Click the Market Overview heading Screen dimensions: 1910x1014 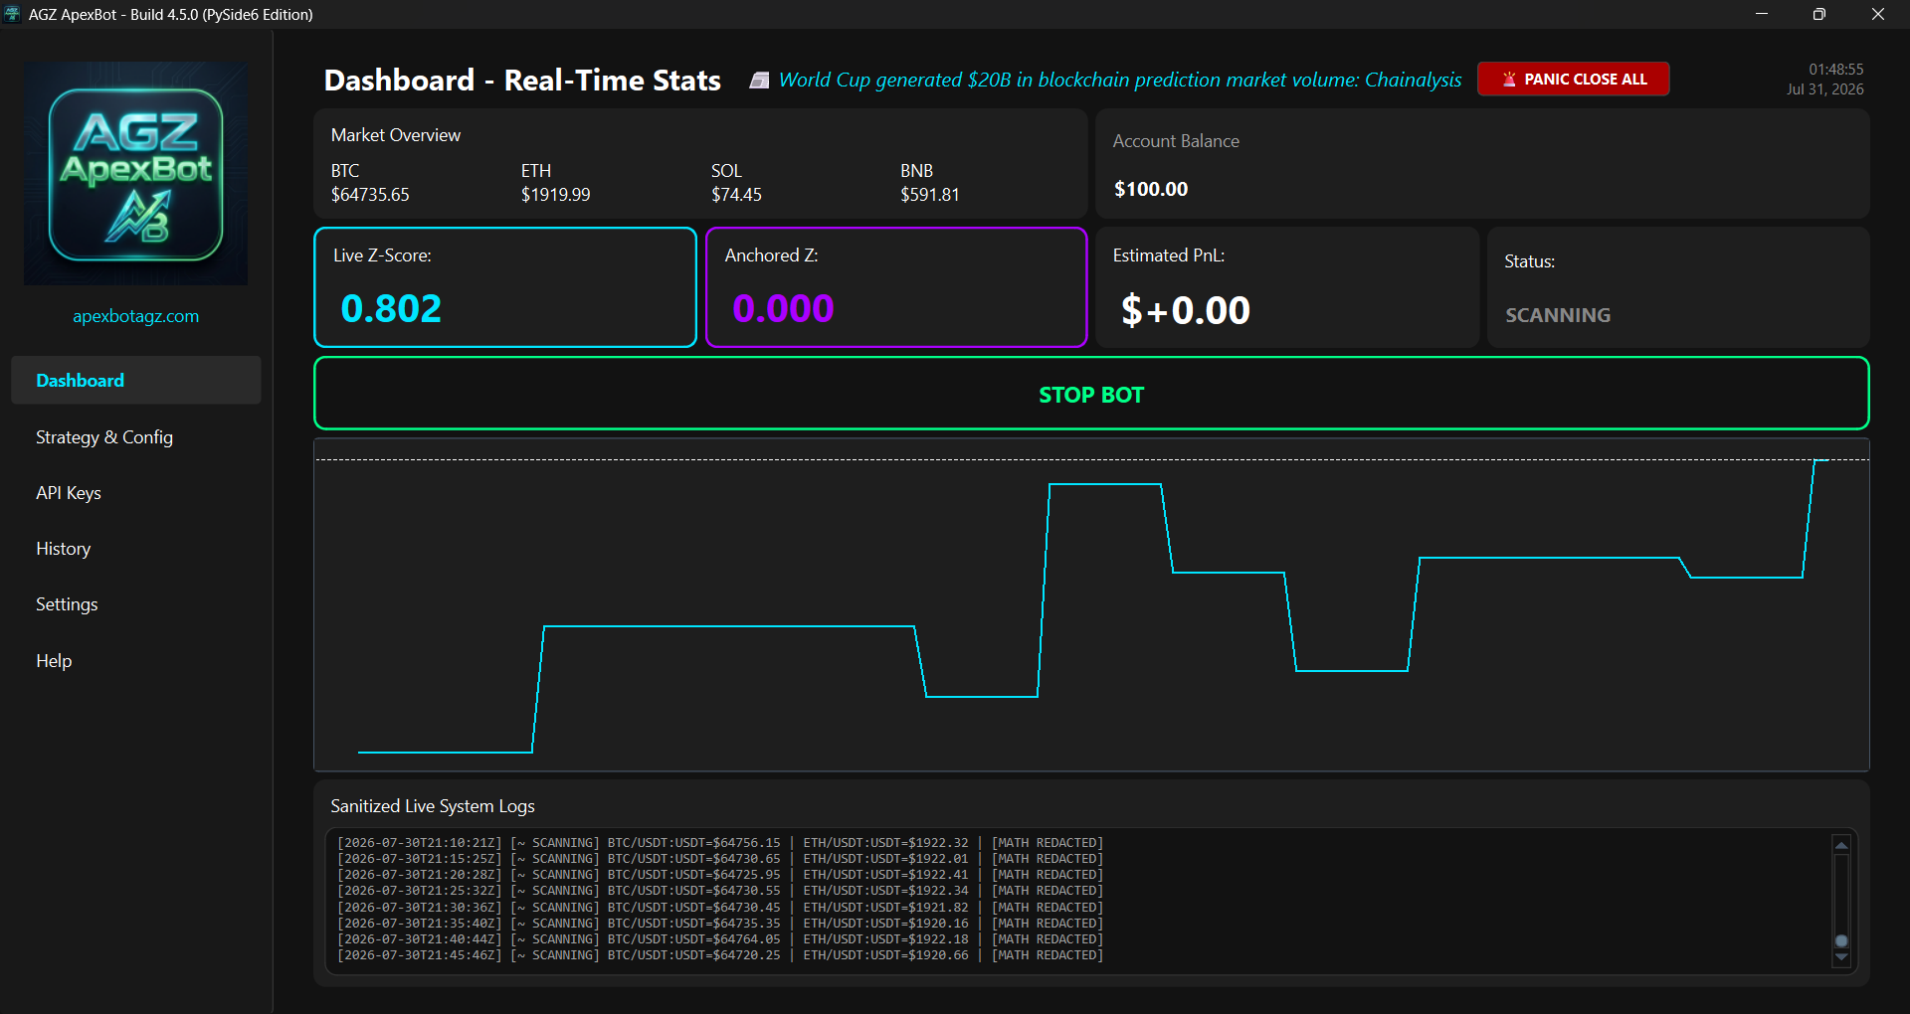[396, 135]
